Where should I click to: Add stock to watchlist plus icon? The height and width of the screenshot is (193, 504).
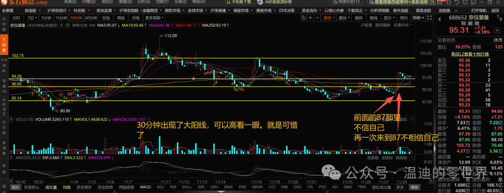click(497, 30)
